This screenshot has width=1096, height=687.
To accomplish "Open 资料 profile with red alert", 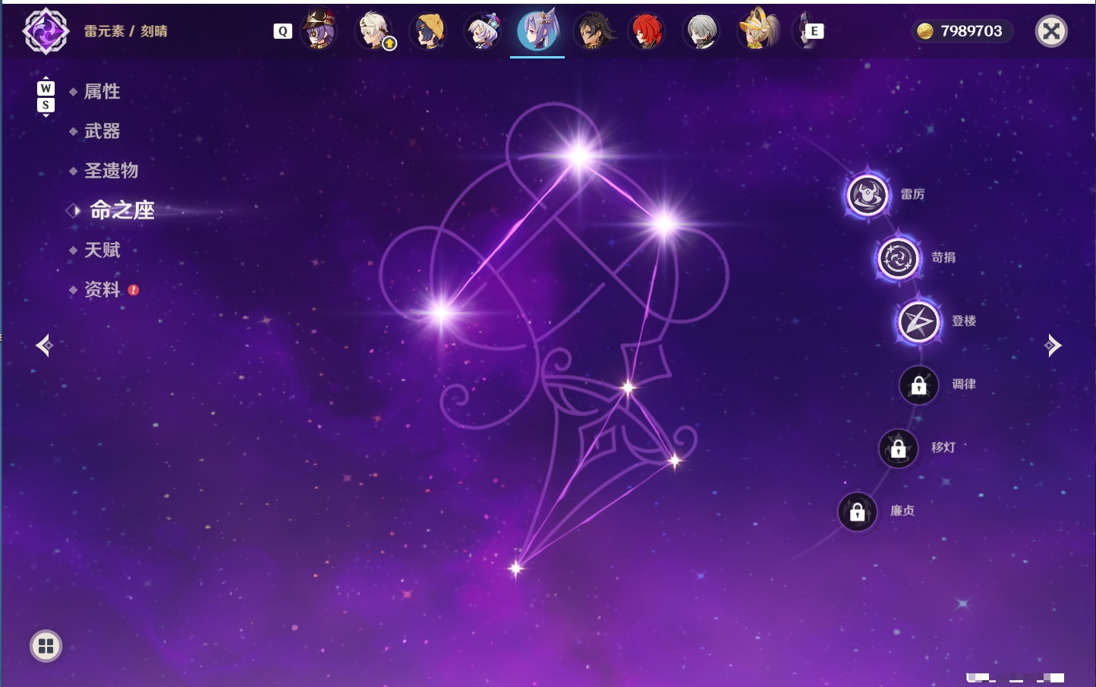I will click(x=103, y=289).
